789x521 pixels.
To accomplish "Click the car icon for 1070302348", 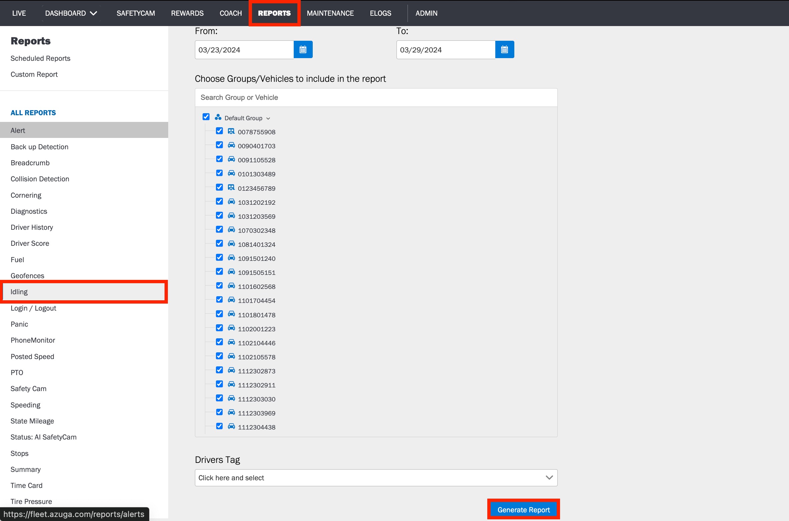I will pyautogui.click(x=231, y=230).
